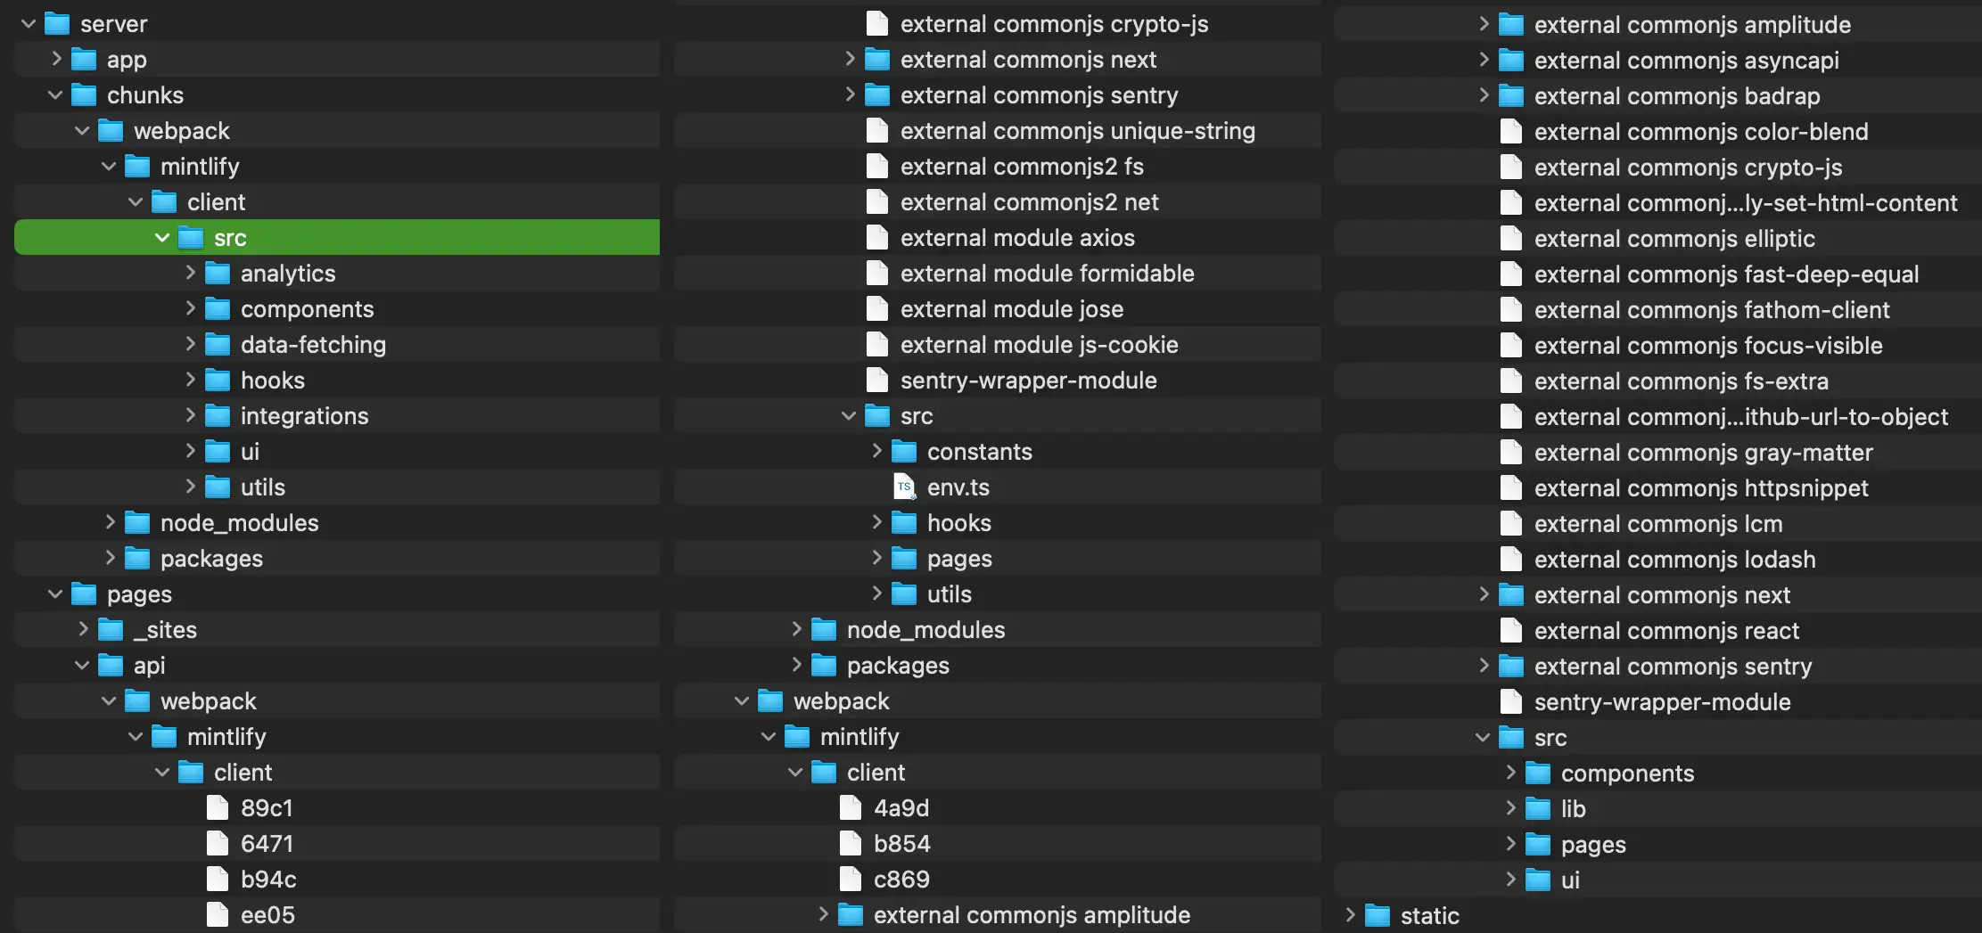Open the b854 file
Screen dimensions: 1982x933
point(902,843)
